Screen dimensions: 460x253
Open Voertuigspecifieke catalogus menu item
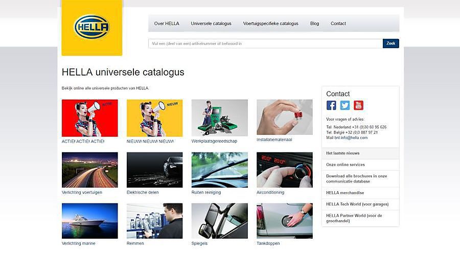[270, 24]
